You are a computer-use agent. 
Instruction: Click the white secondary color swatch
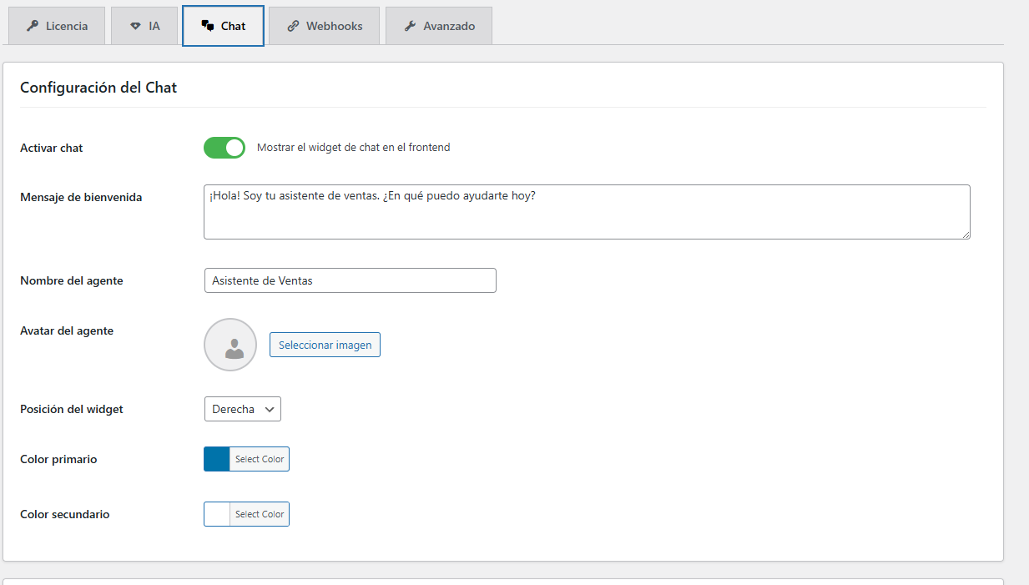[217, 514]
